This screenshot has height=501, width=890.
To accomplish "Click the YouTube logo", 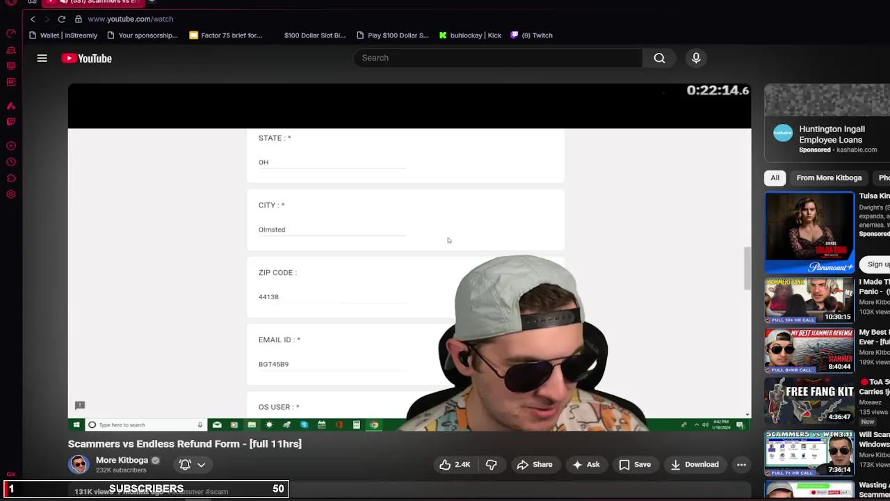I will tap(87, 58).
